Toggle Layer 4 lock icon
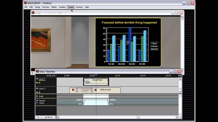 coord(40,83)
